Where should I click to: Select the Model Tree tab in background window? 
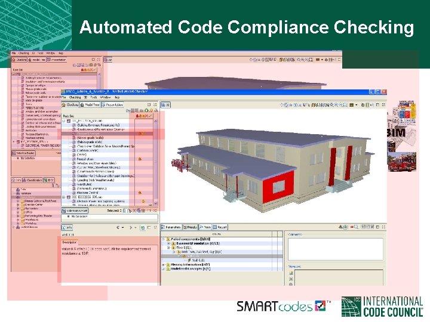37,60
